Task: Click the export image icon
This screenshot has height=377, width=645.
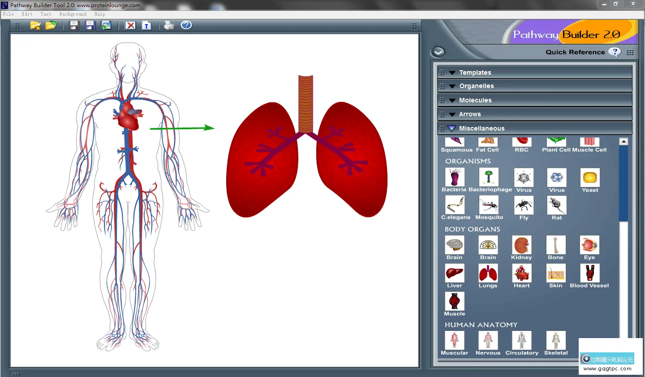Action: click(x=106, y=25)
